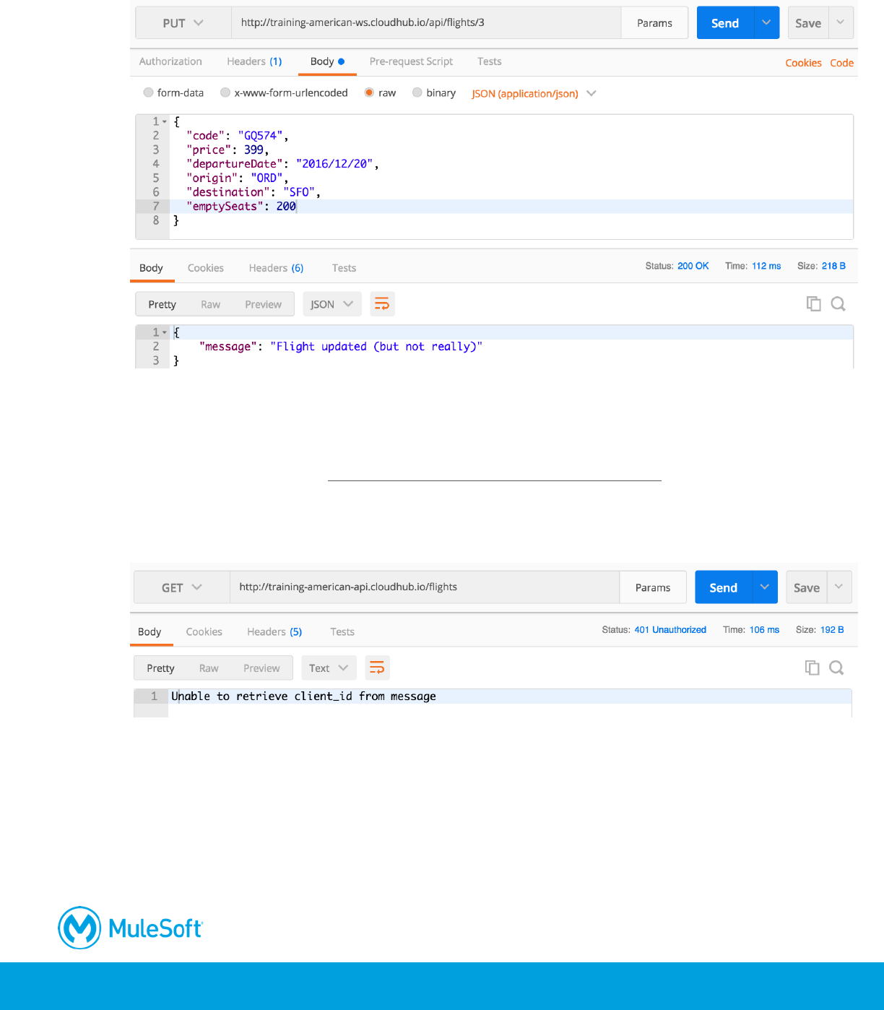Open the request Tests tab
884x1010 pixels.
pyautogui.click(x=489, y=61)
